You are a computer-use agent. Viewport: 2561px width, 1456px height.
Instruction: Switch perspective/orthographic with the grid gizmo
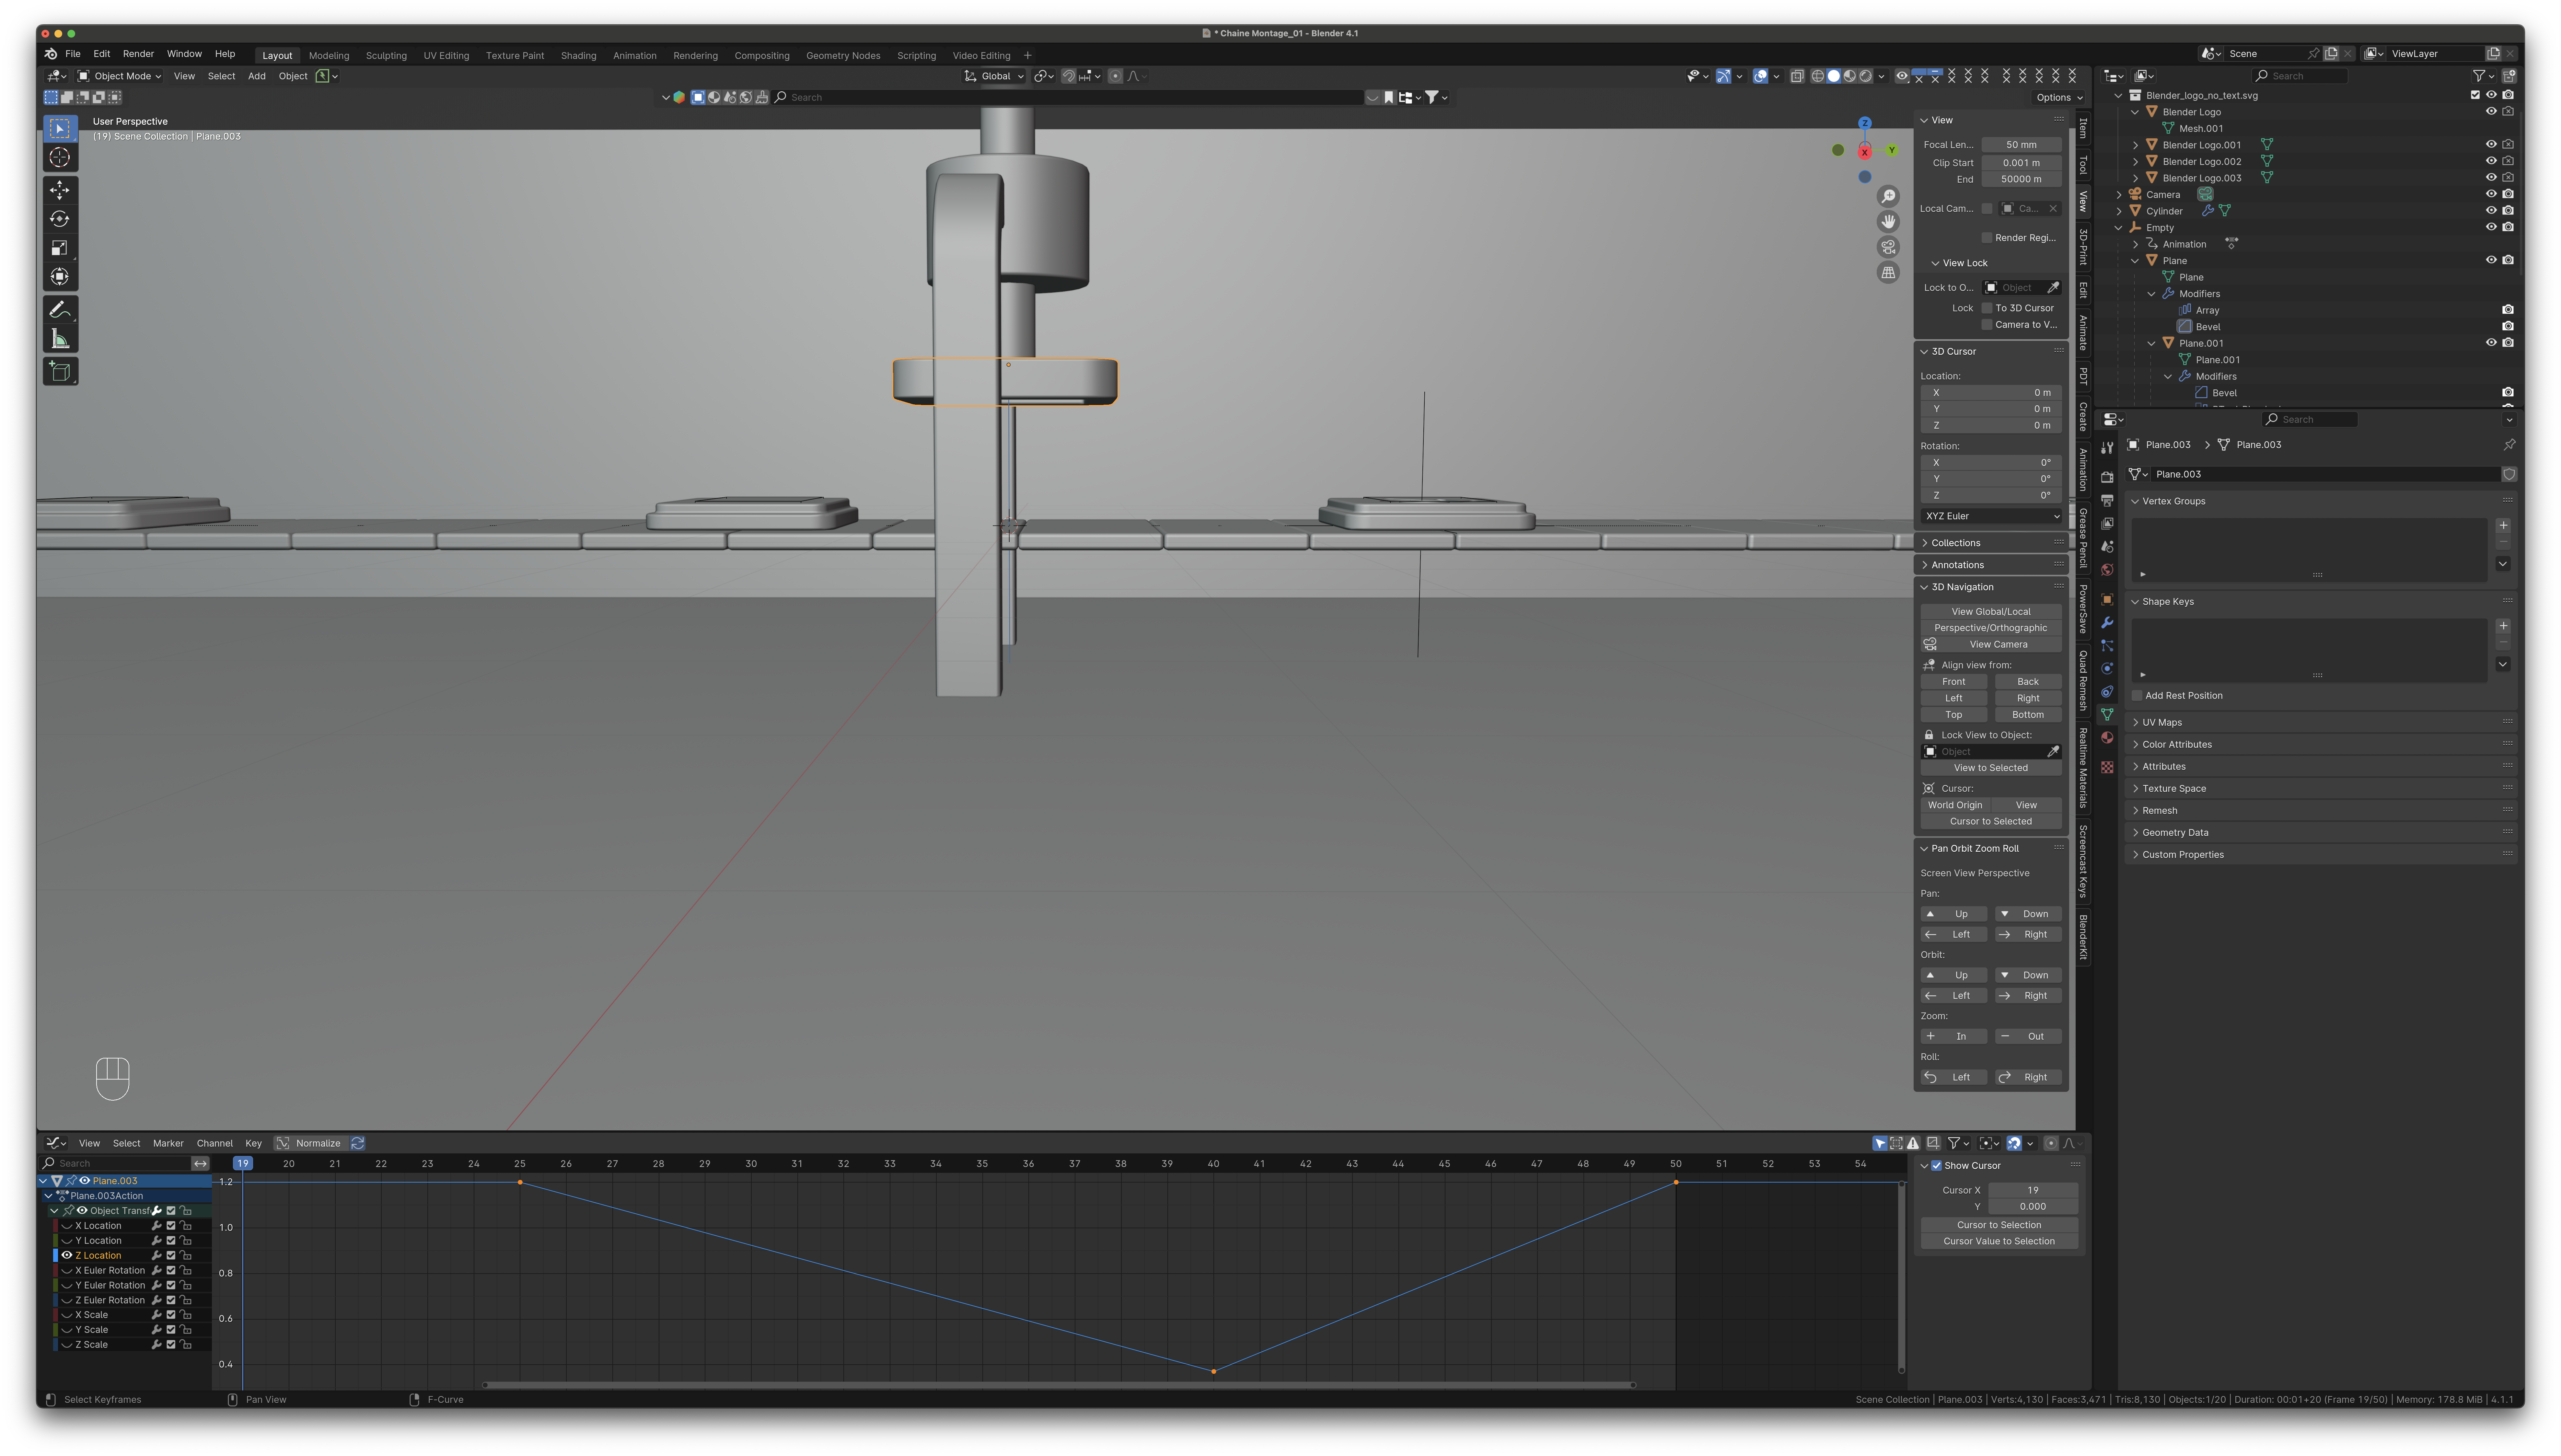(x=1888, y=272)
